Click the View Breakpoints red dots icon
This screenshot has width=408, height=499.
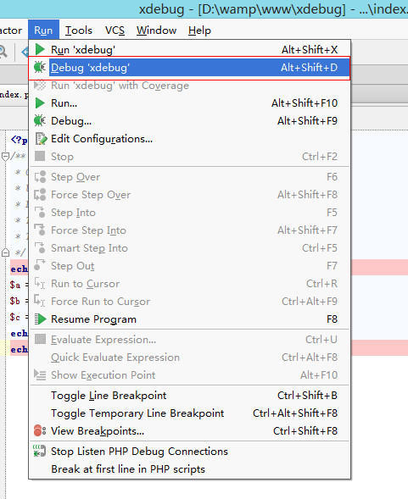click(40, 431)
